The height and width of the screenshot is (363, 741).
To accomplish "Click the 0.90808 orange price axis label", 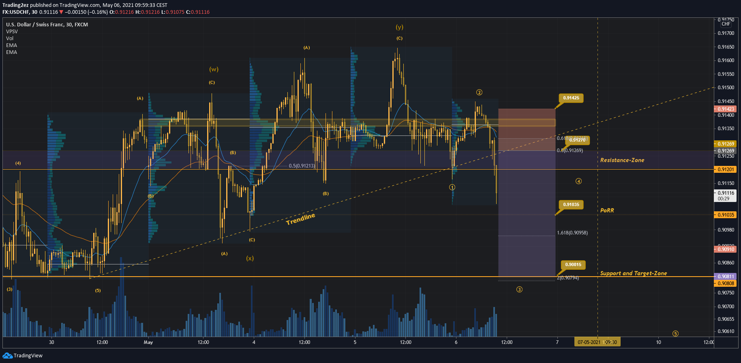I will 725,284.
